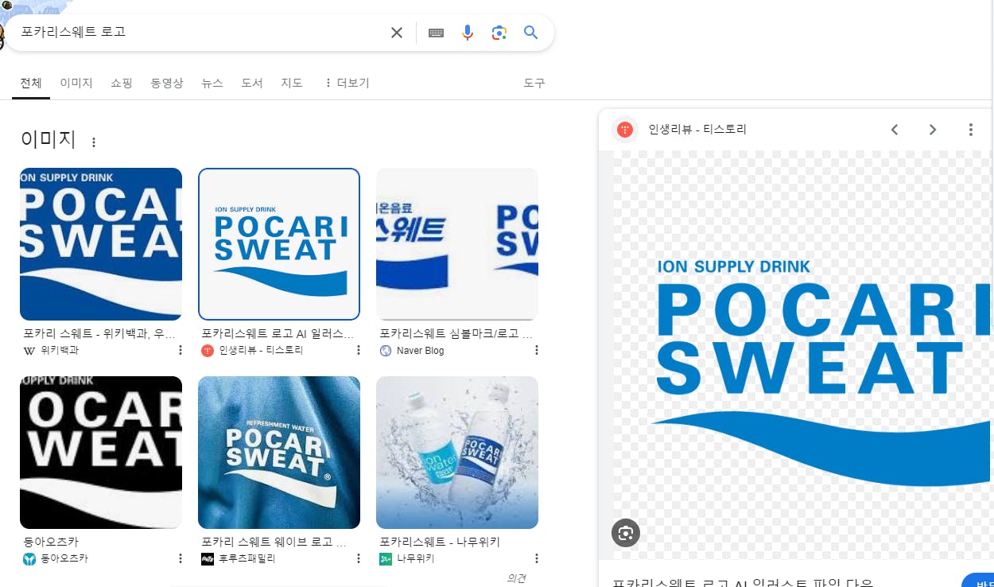Image resolution: width=994 pixels, height=587 pixels.
Task: Open three-dot menu for Naver Blog result
Action: click(537, 350)
